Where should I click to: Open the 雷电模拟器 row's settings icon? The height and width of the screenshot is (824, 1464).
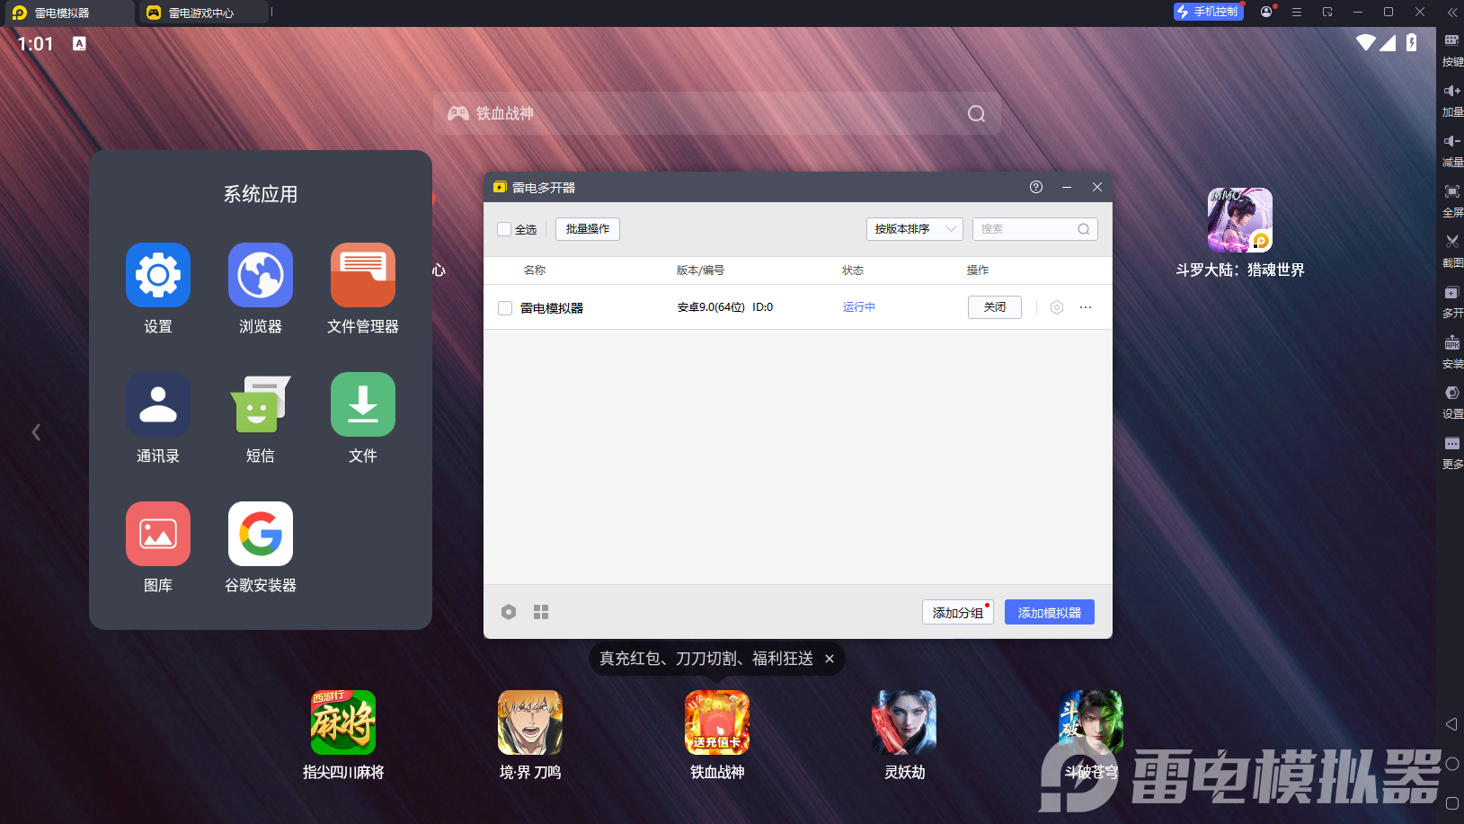1057,307
